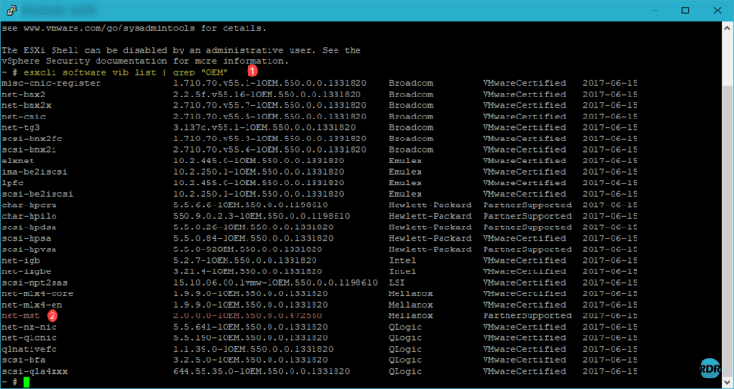Click Intel vendor in net-ixgbe row
Screen dimensions: 734x389
coord(402,271)
